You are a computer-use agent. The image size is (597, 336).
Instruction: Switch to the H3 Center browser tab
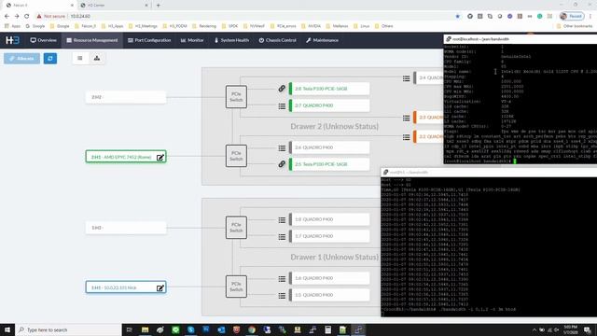coord(114,6)
